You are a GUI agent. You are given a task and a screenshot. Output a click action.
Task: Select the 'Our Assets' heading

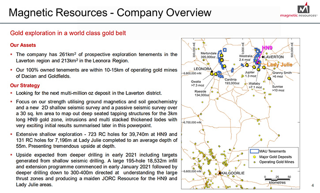point(23,45)
